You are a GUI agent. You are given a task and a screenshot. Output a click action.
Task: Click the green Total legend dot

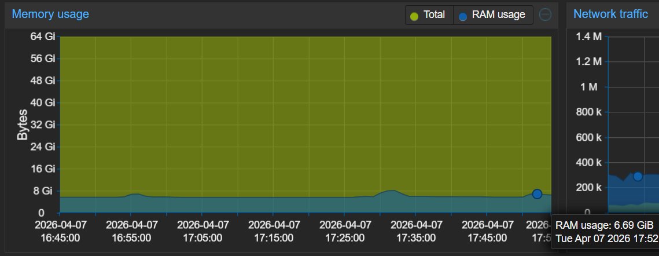(x=414, y=17)
